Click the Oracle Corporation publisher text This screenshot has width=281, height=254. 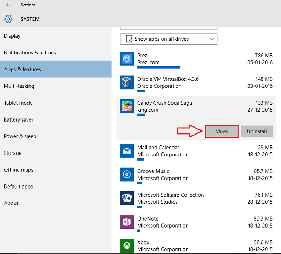(159, 86)
